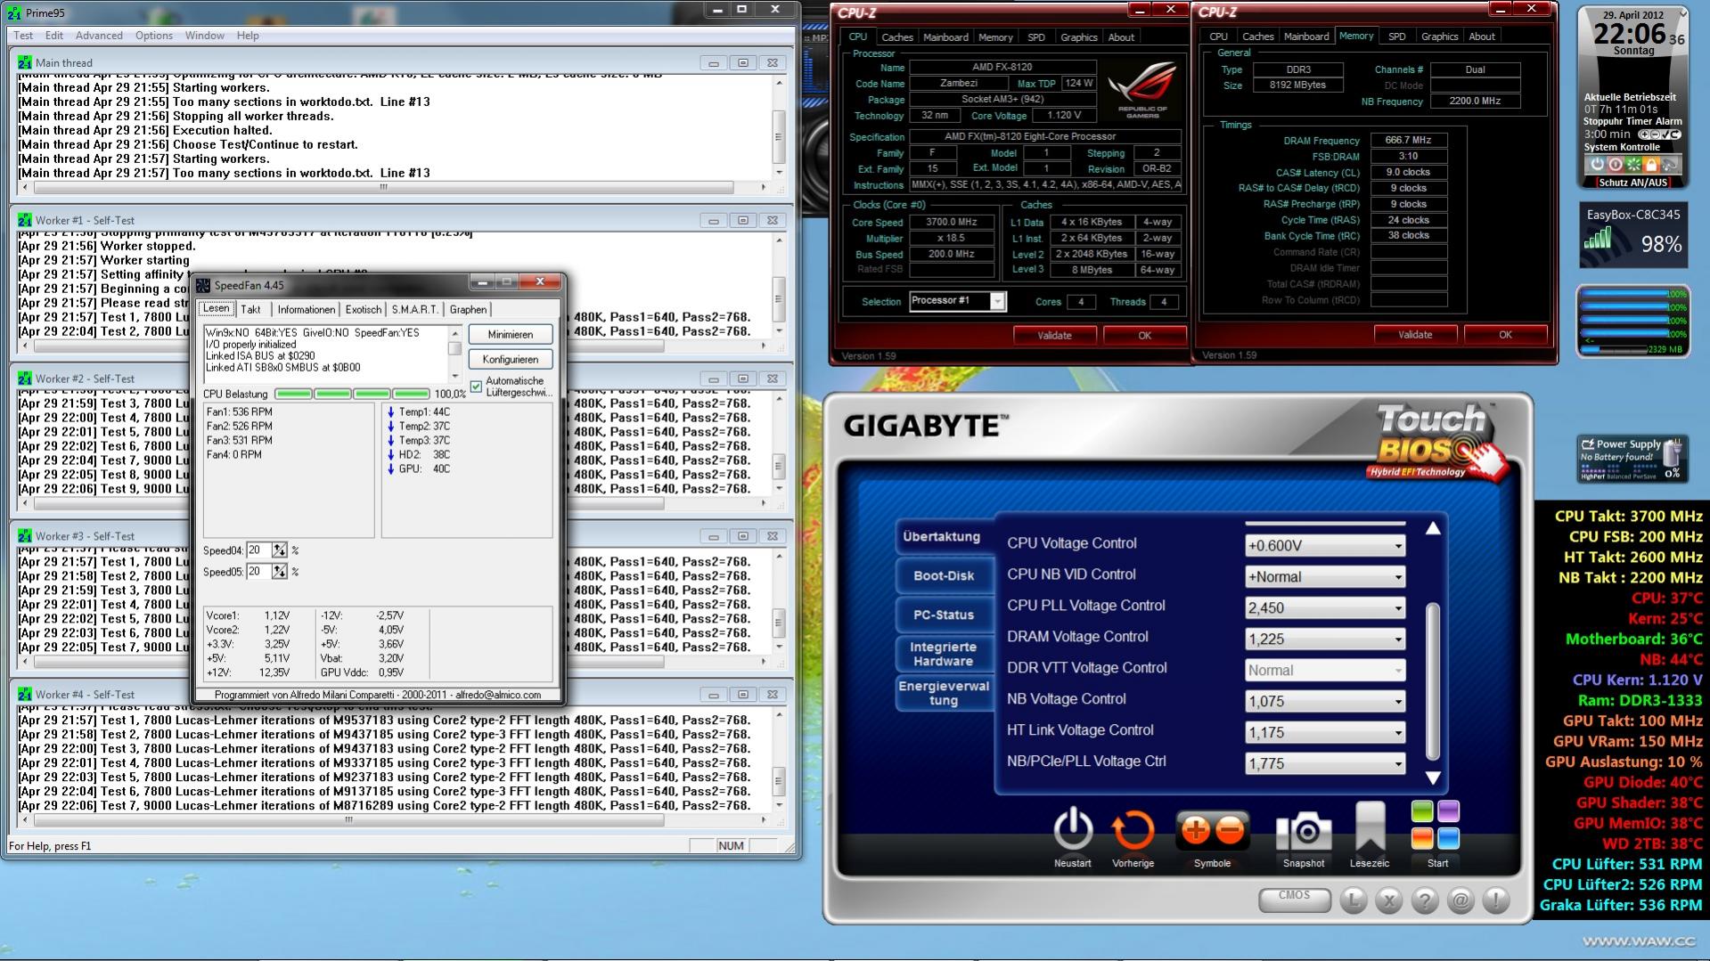This screenshot has width=1710, height=961.
Task: Click the Speed04 spinner arrows
Action: [280, 550]
